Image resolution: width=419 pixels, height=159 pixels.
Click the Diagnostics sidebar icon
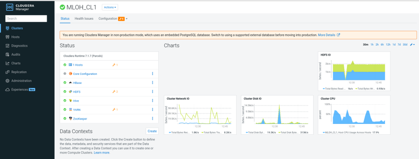pyautogui.click(x=8, y=46)
